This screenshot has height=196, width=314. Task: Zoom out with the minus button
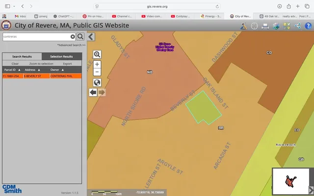97,72
